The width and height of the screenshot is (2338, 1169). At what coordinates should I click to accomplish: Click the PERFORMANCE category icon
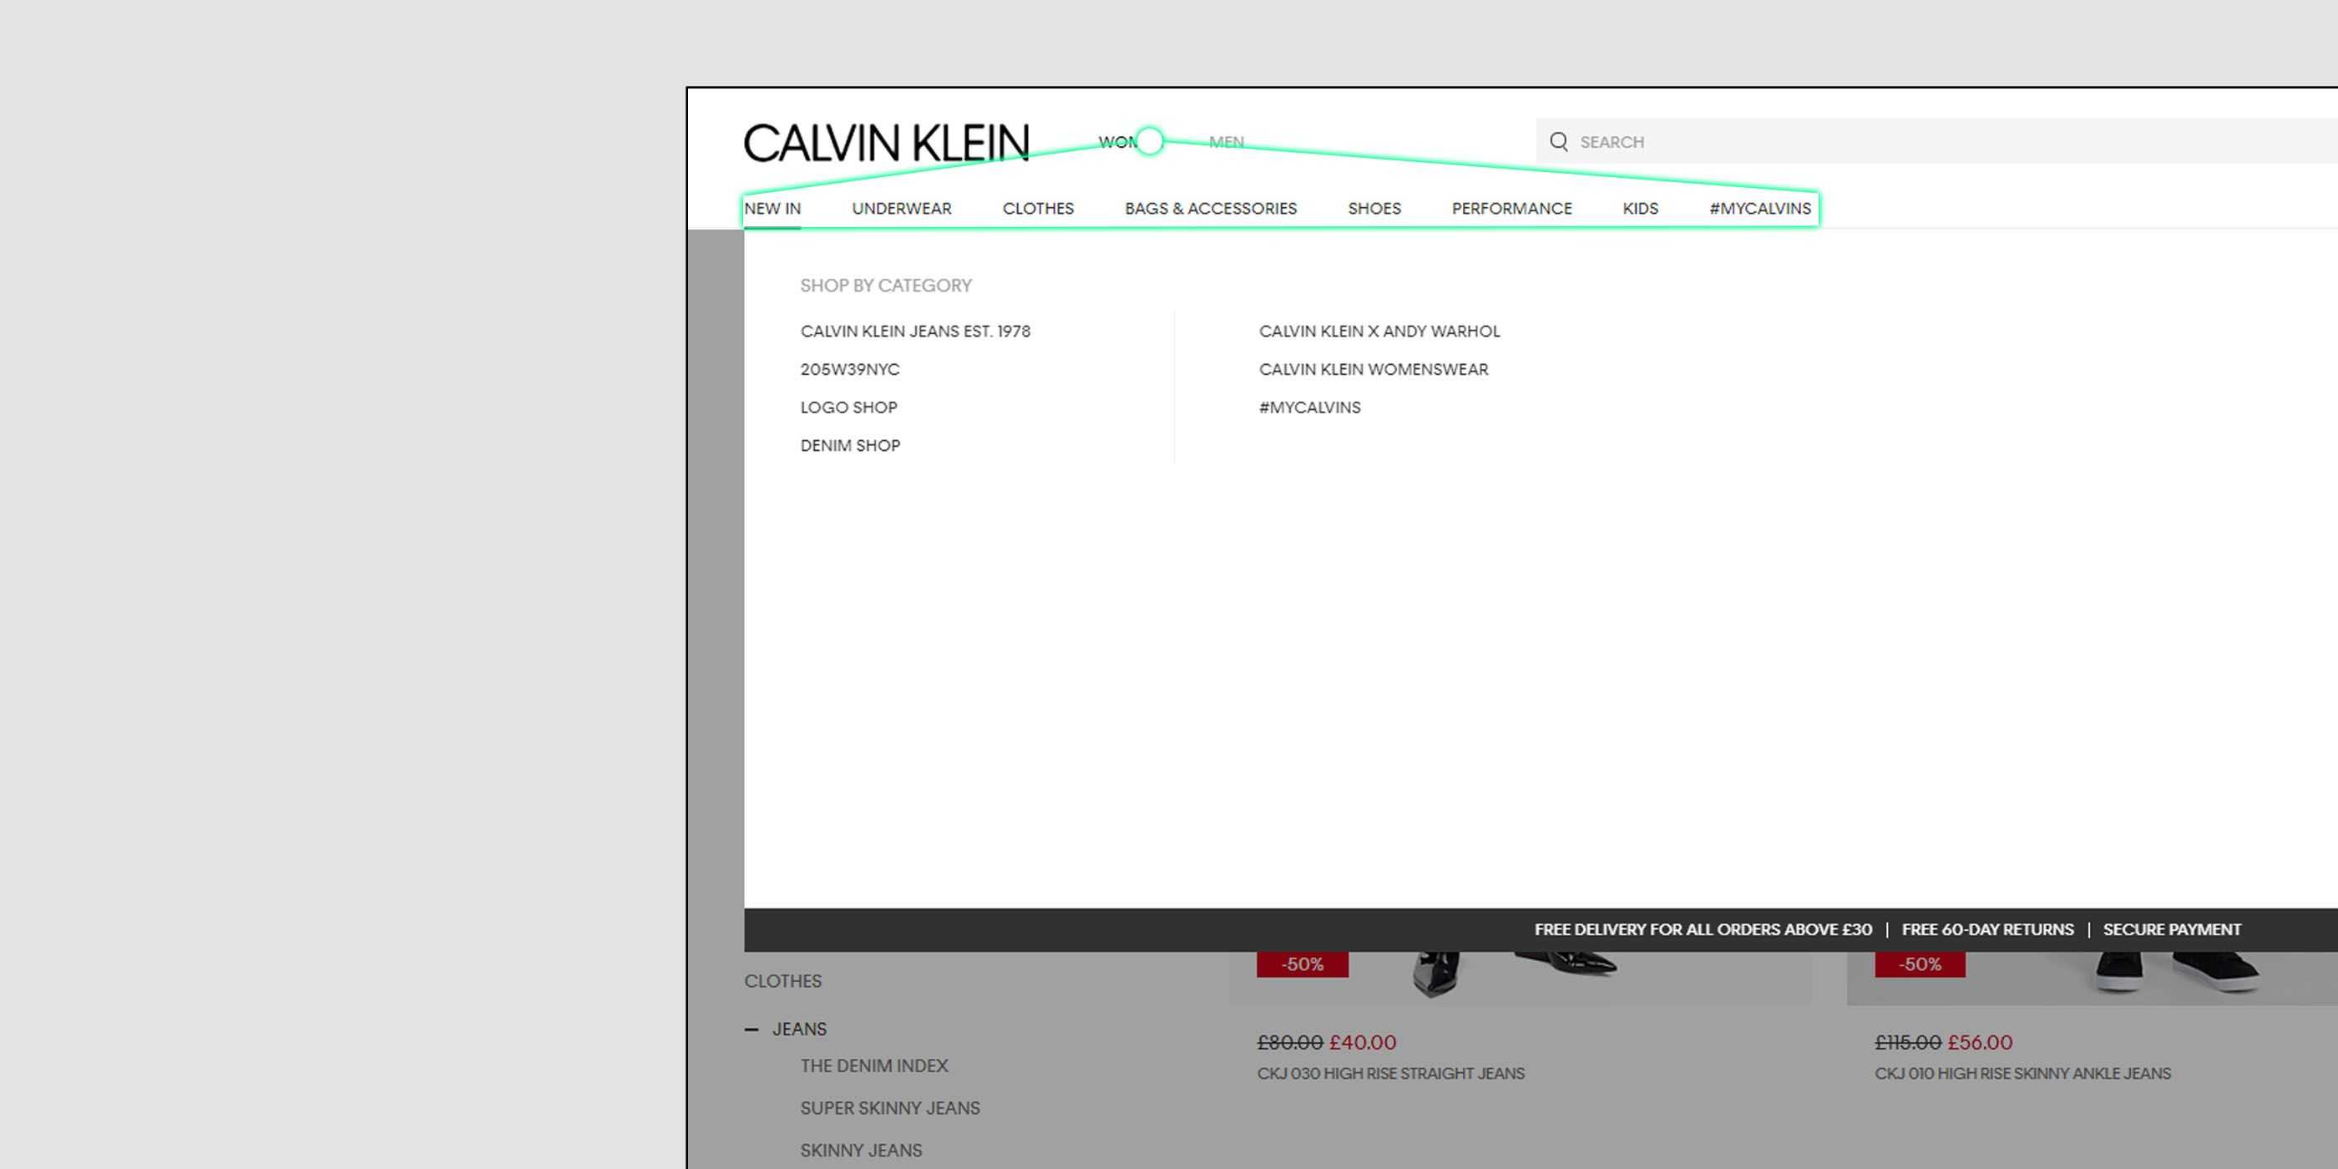click(x=1511, y=207)
